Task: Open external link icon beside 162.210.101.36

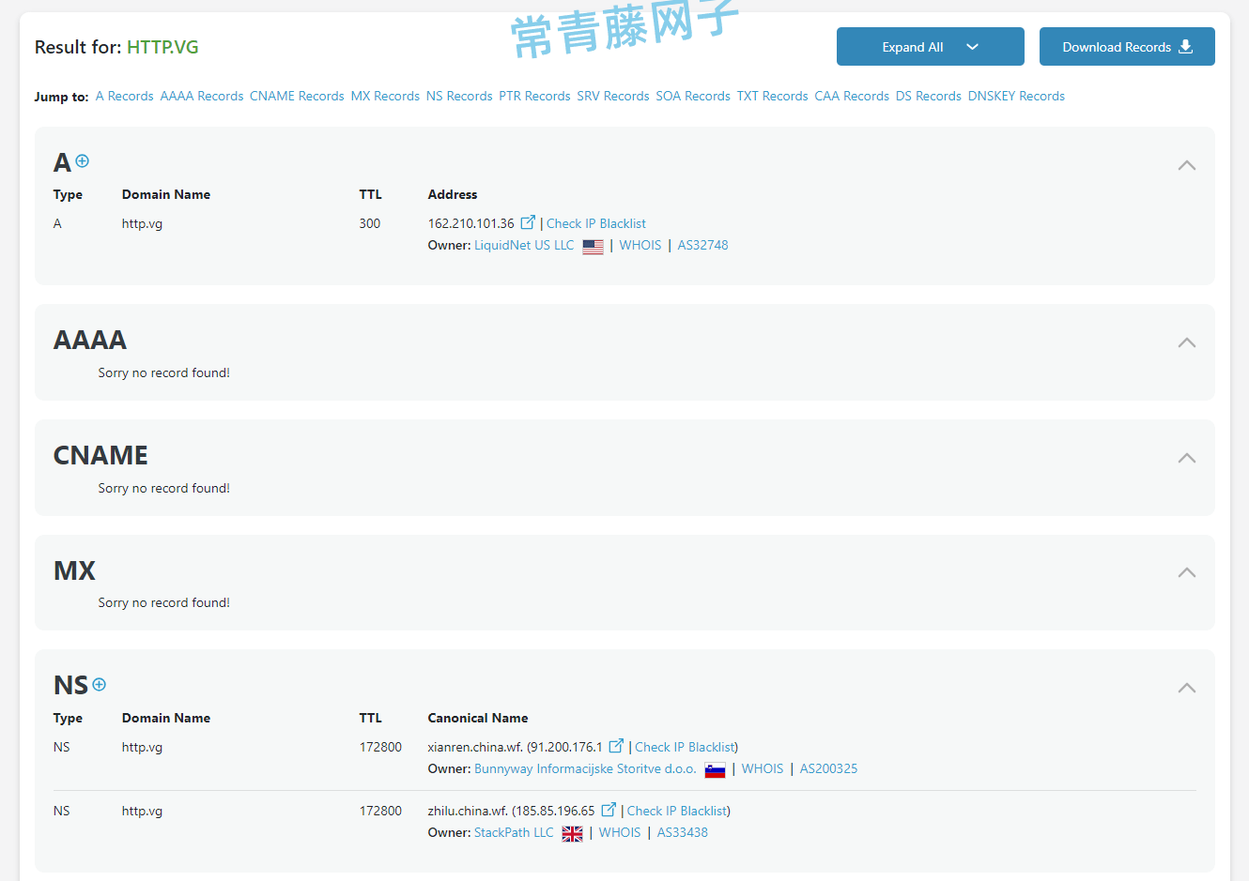Action: point(528,222)
